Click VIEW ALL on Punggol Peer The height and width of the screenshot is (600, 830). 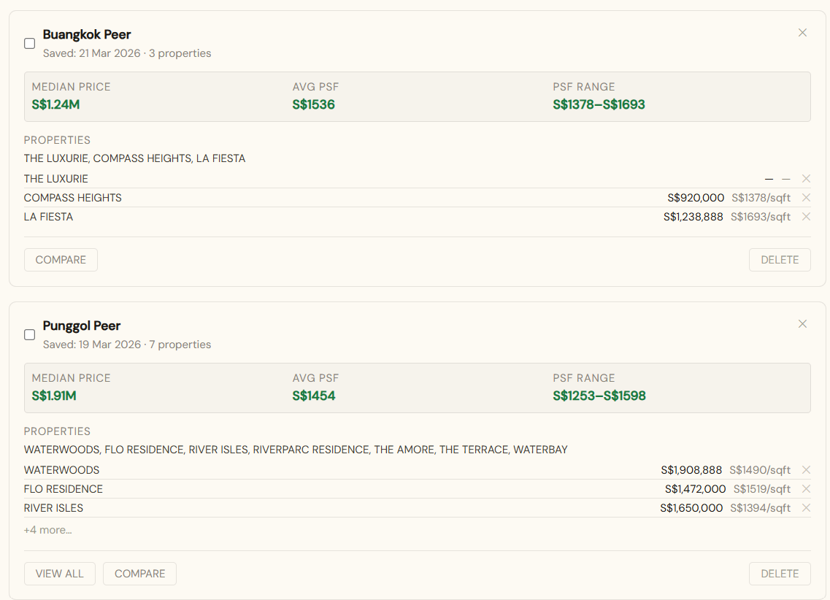click(59, 574)
